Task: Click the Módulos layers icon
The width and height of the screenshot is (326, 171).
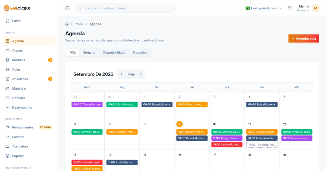Action: [x=7, y=60]
